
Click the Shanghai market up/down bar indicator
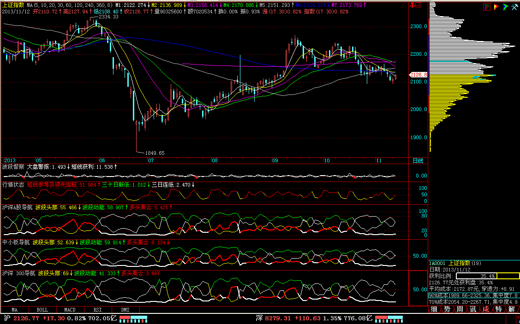pyautogui.click(x=133, y=319)
